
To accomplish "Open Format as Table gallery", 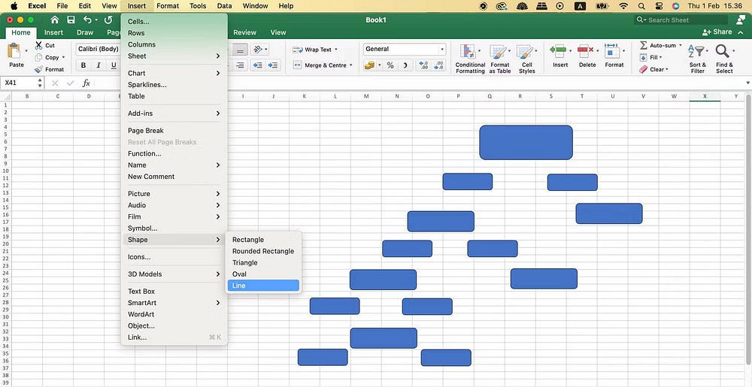I will [x=499, y=59].
